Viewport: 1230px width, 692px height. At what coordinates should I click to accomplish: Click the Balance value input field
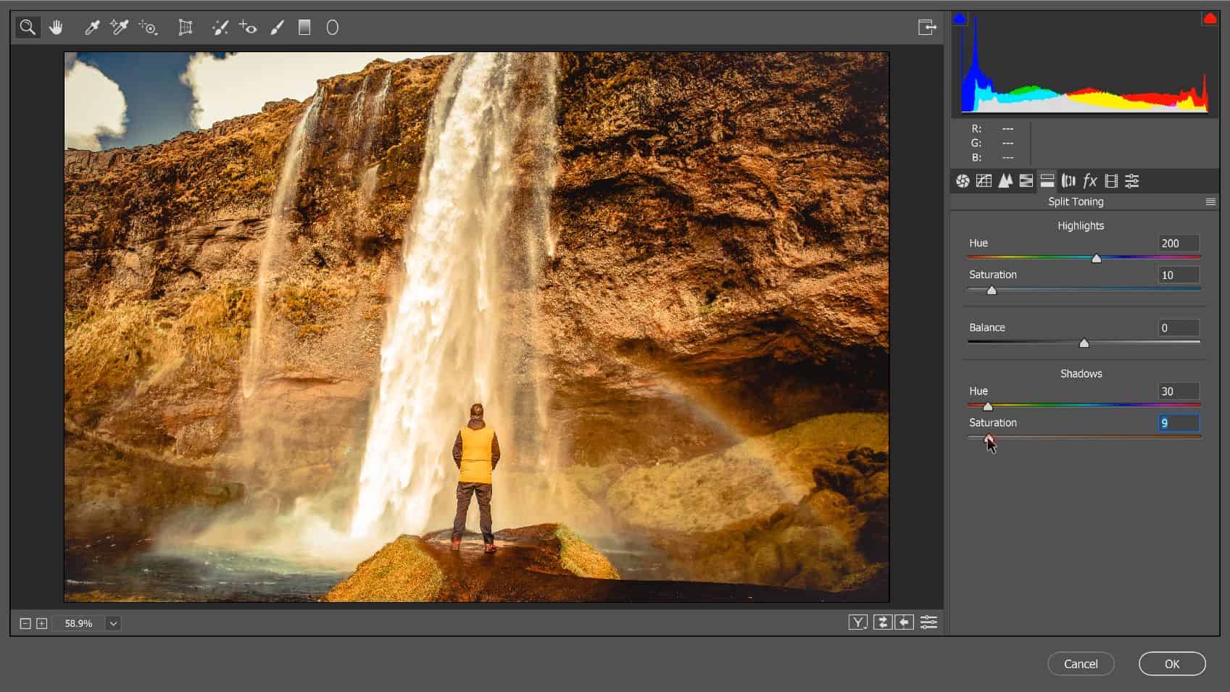coord(1178,328)
